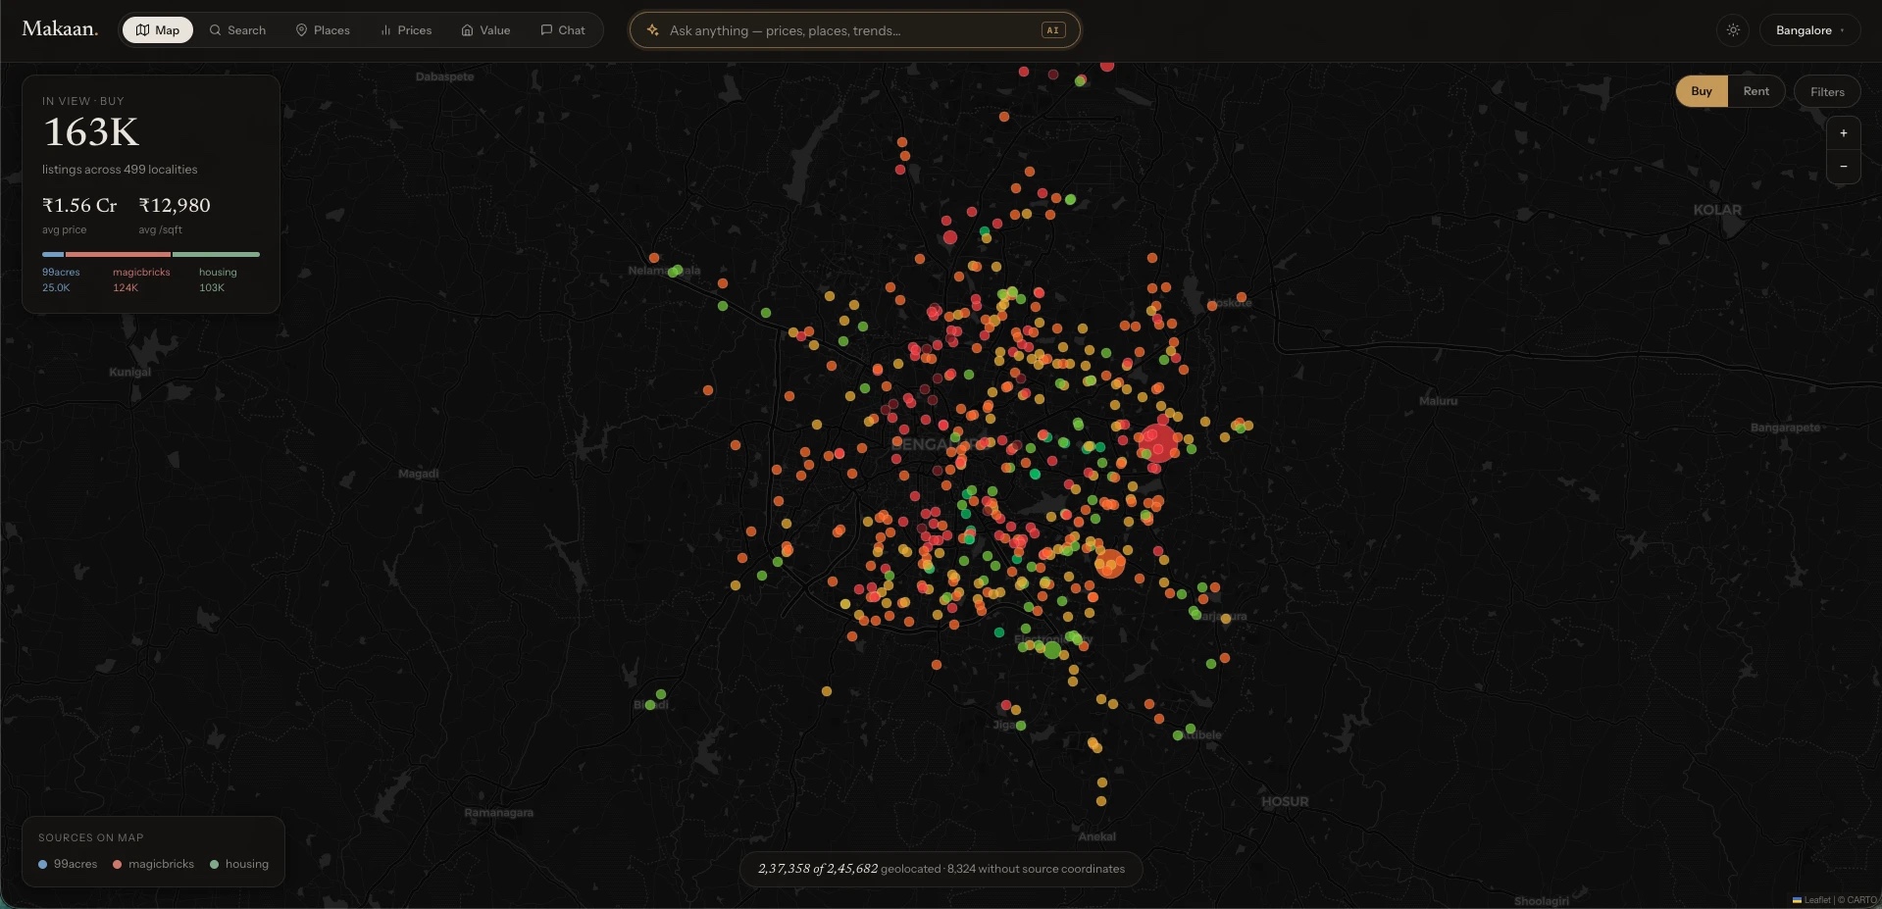
Task: Open the Map tab
Action: point(157,30)
